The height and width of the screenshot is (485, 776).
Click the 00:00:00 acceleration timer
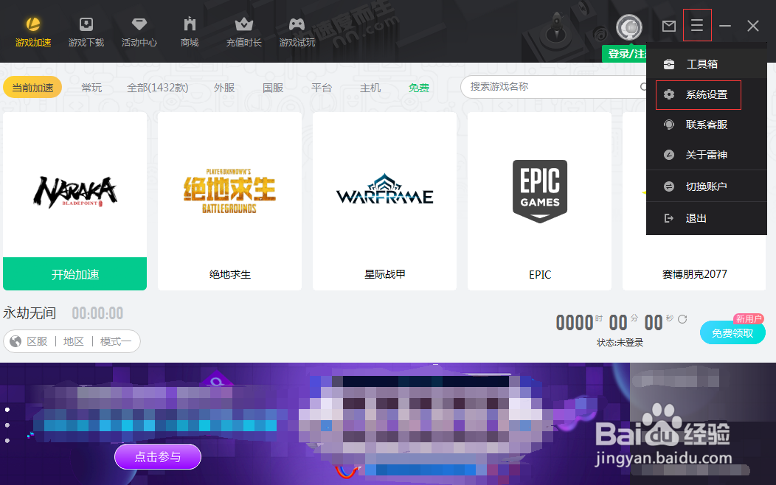(x=97, y=313)
